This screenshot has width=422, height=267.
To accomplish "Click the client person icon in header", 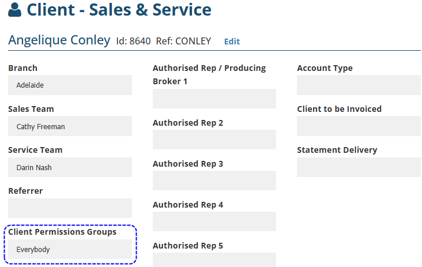I will click(16, 10).
